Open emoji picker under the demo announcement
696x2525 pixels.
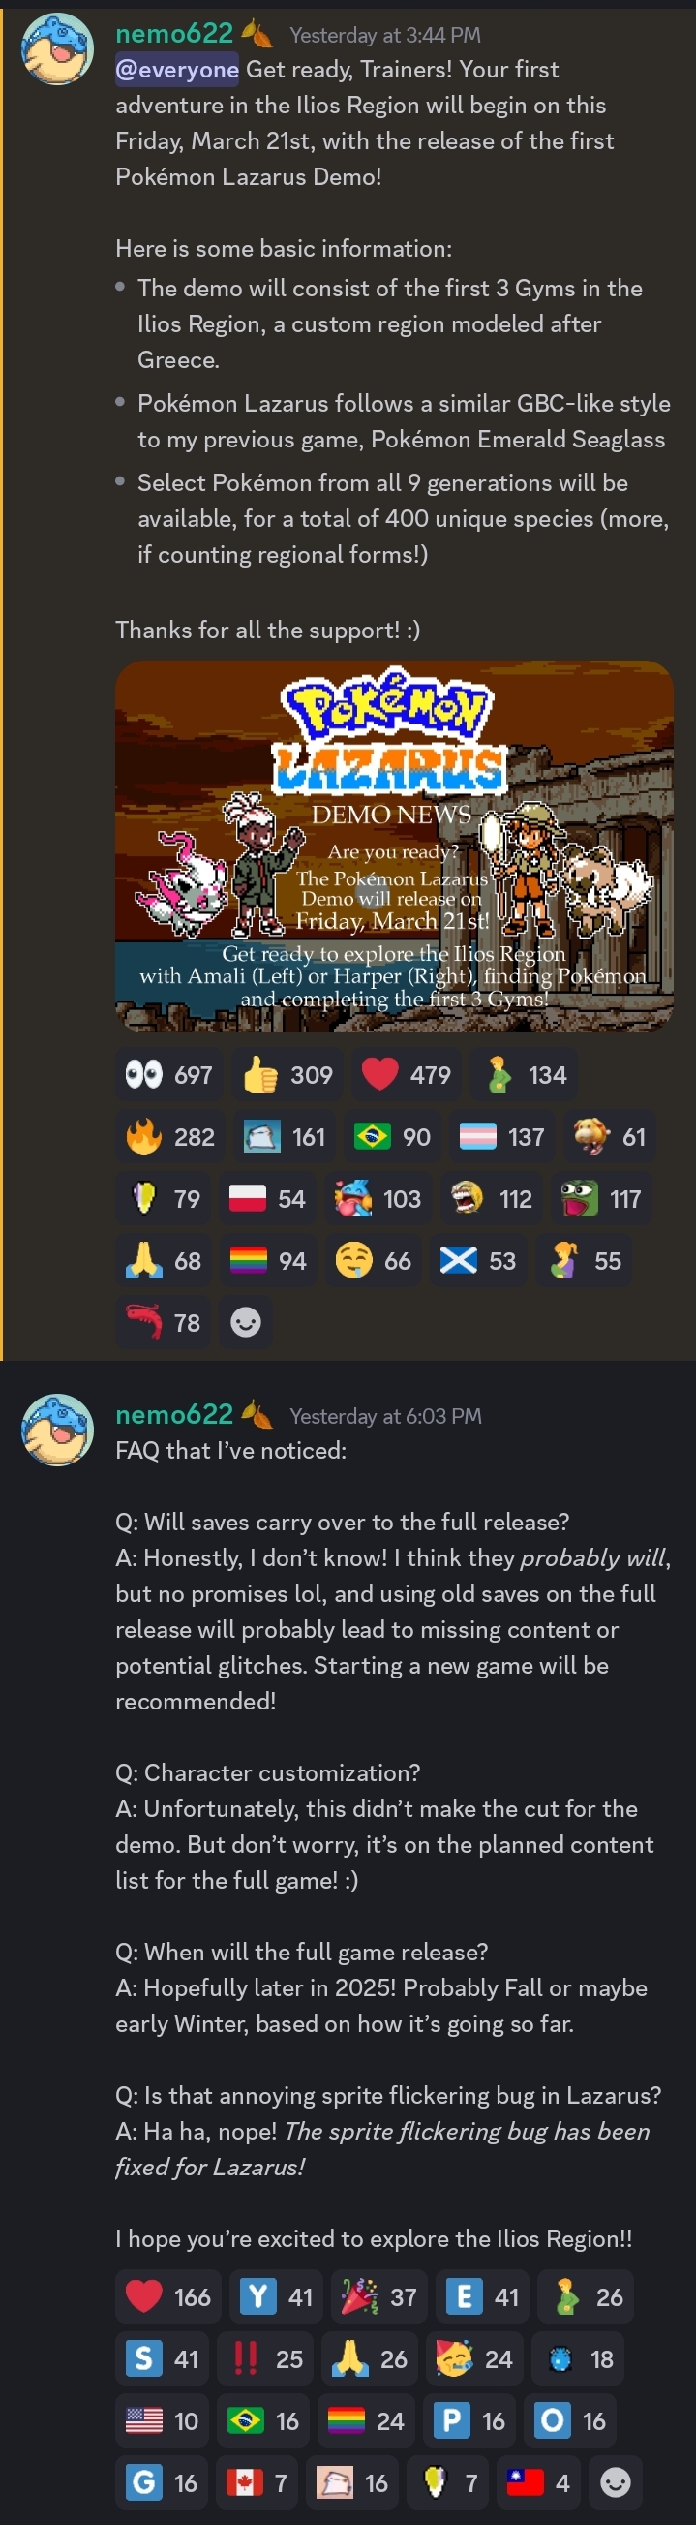tap(245, 1321)
